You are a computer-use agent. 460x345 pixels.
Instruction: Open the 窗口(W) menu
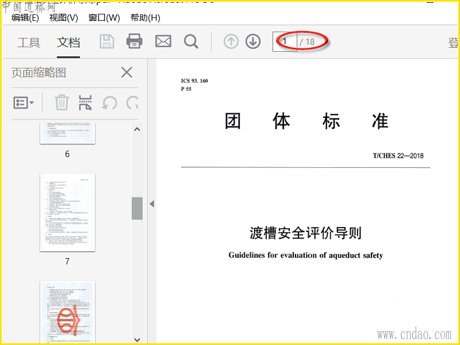click(x=104, y=18)
